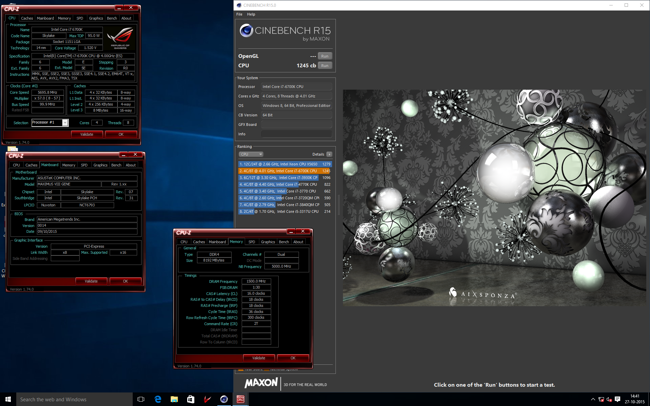This screenshot has width=650, height=406.
Task: Click OK in the Mainboard CPU-Z window
Action: click(125, 281)
